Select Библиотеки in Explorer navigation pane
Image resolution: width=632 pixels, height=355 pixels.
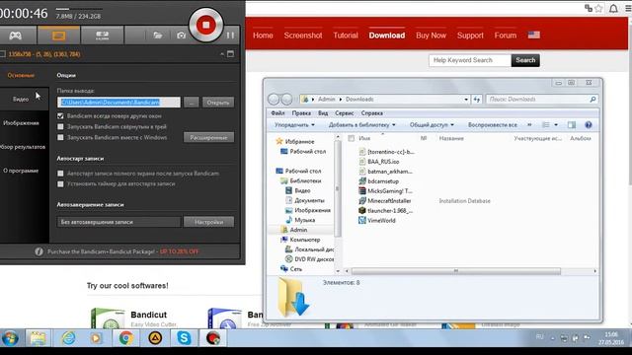305,180
